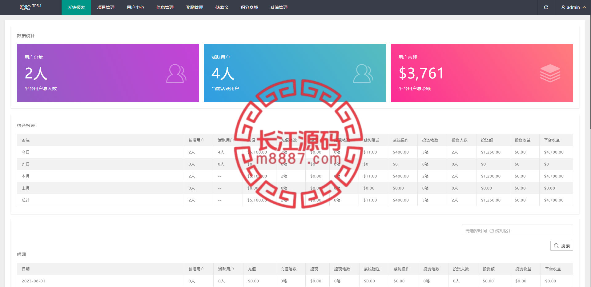The height and width of the screenshot is (287, 591).
Task: Click the purple 用户总量 card's 2人 value
Action: pos(36,73)
